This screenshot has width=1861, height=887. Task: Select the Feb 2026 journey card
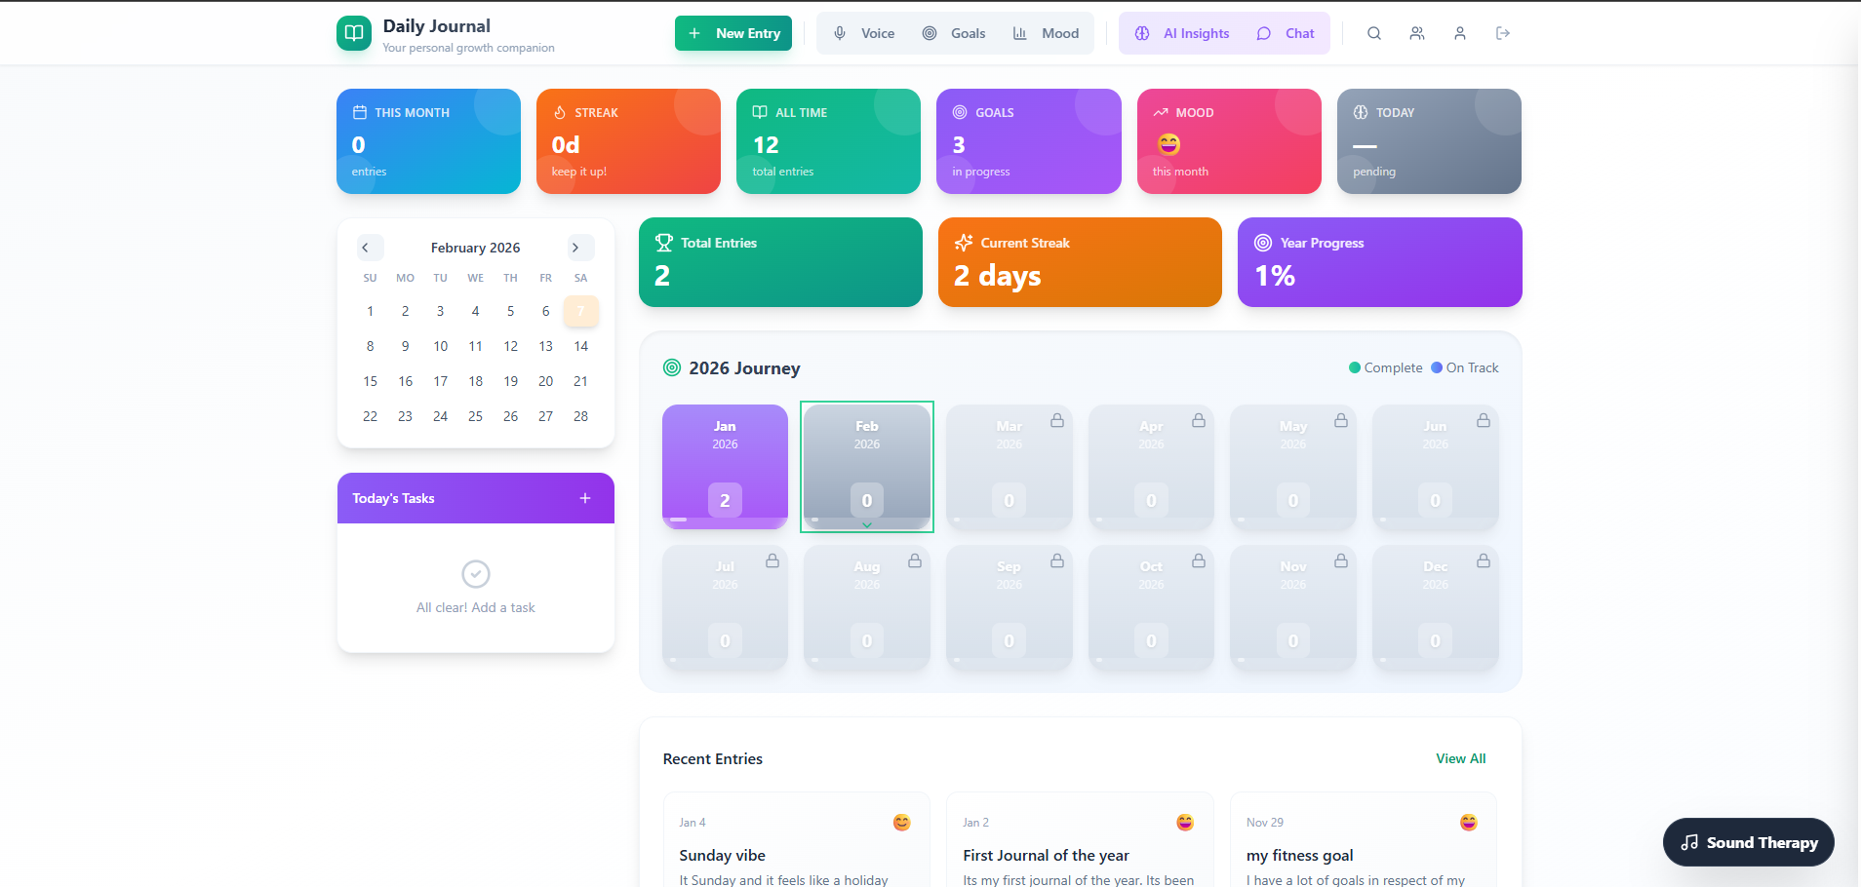point(867,467)
